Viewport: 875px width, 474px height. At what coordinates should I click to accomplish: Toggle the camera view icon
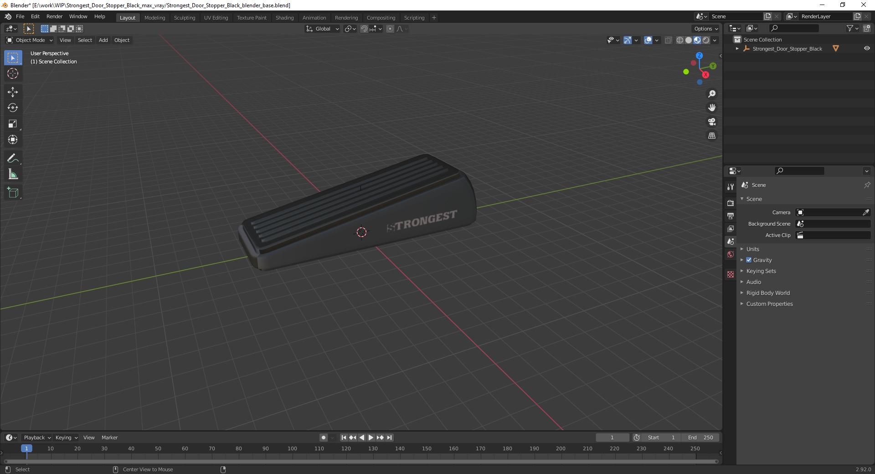click(x=712, y=122)
